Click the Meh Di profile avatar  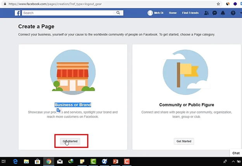(150, 13)
